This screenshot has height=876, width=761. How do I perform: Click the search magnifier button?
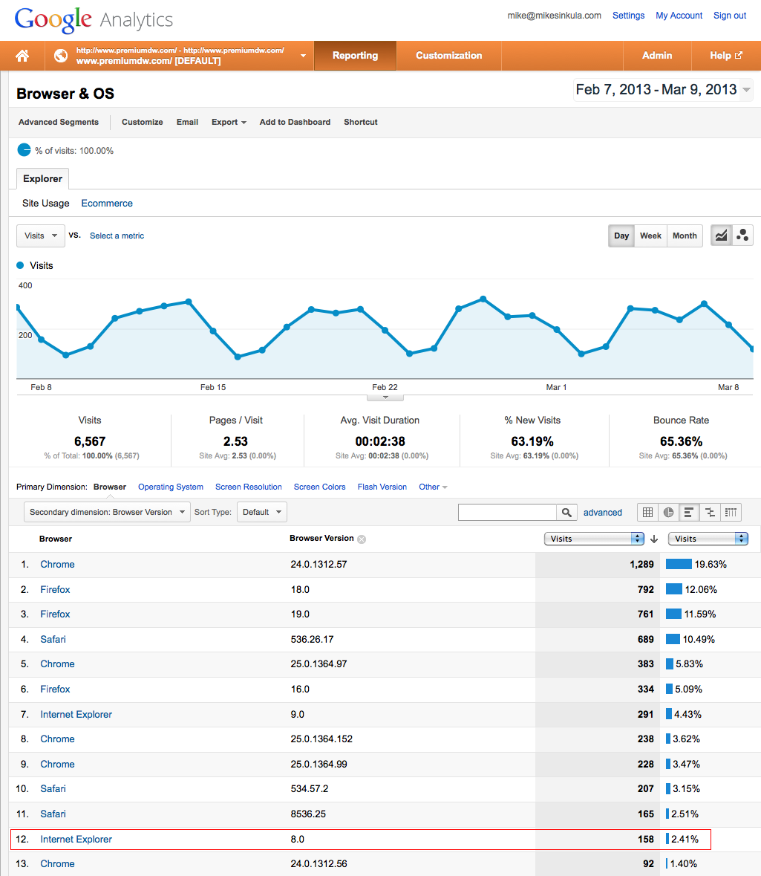tap(566, 513)
